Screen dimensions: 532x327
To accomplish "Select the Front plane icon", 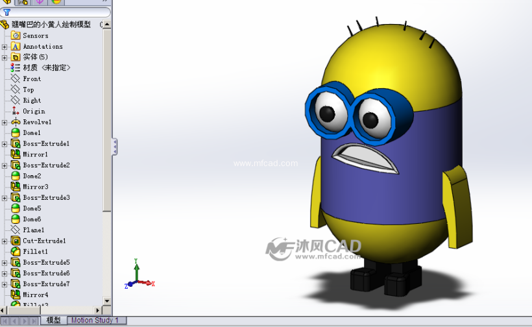I will (x=16, y=79).
